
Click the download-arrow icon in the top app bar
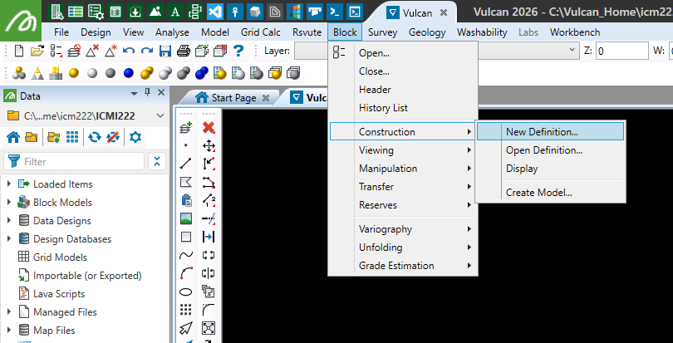(x=135, y=12)
